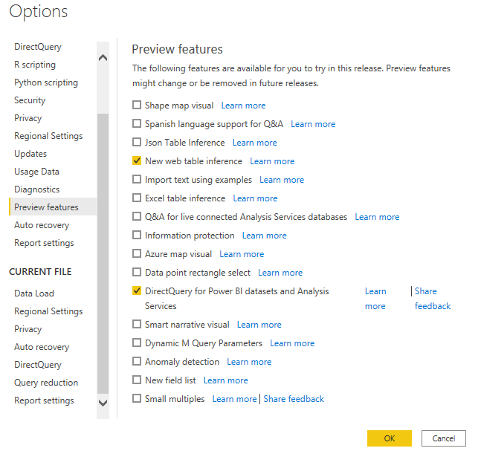Go to Auto recovery under Current File
The width and height of the screenshot is (481, 451).
[42, 347]
